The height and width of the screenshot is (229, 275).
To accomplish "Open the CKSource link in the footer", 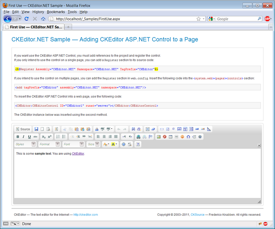I will tap(198, 215).
